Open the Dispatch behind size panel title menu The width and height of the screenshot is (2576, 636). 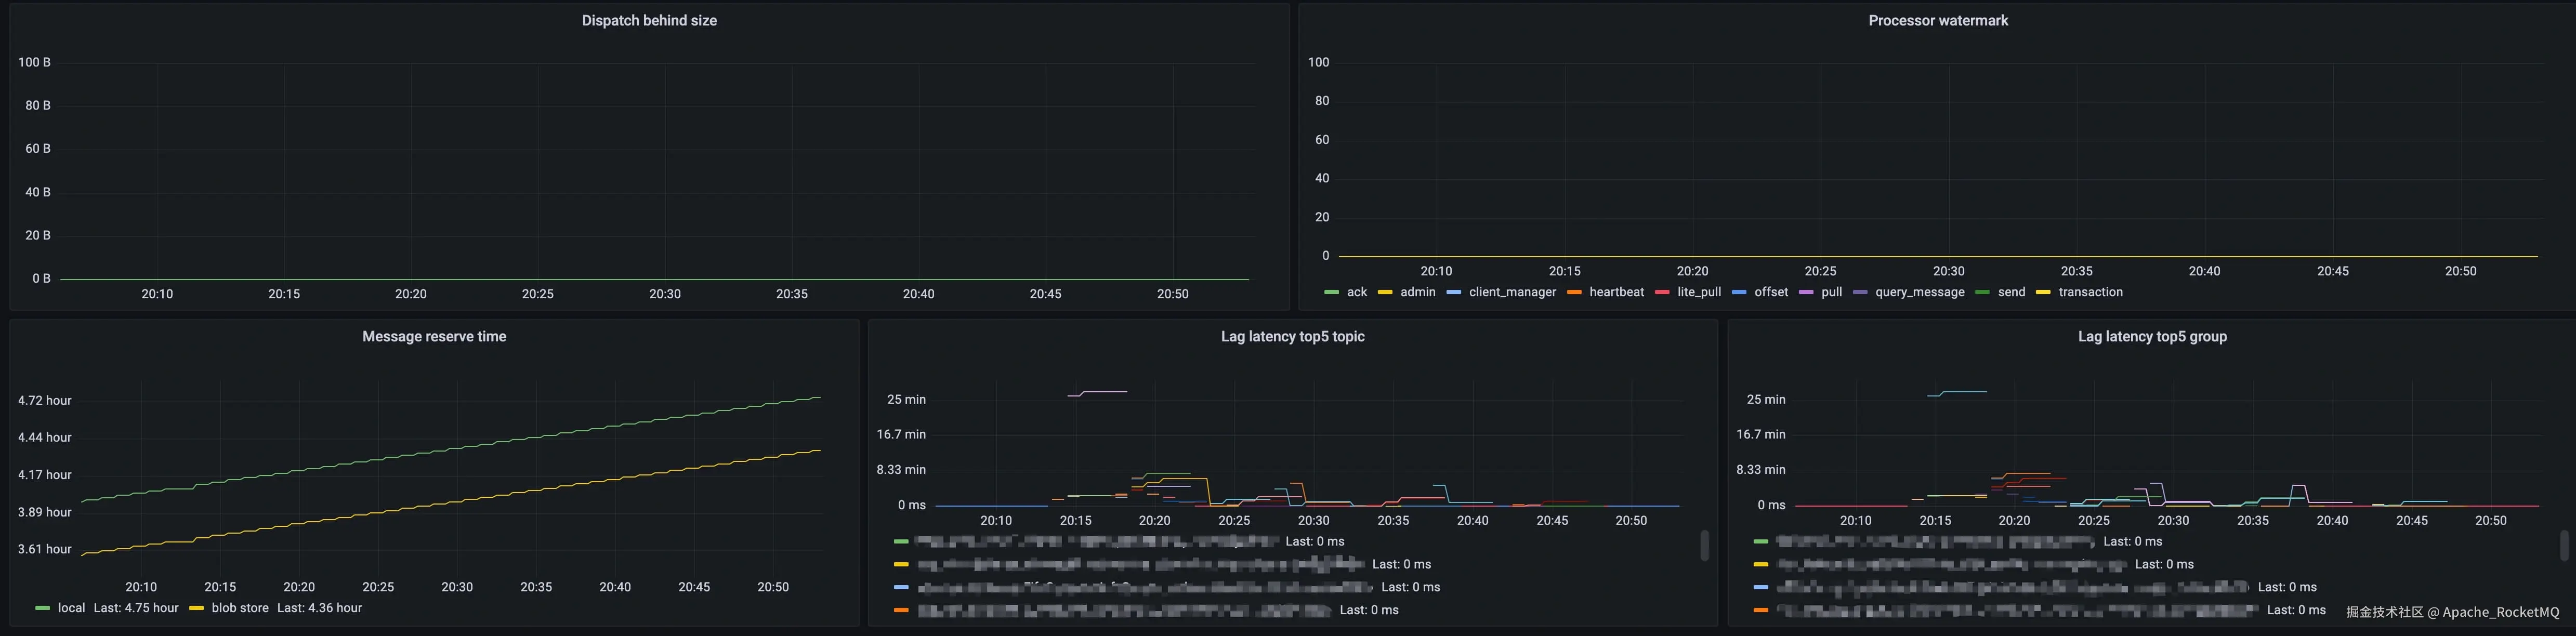(x=649, y=20)
